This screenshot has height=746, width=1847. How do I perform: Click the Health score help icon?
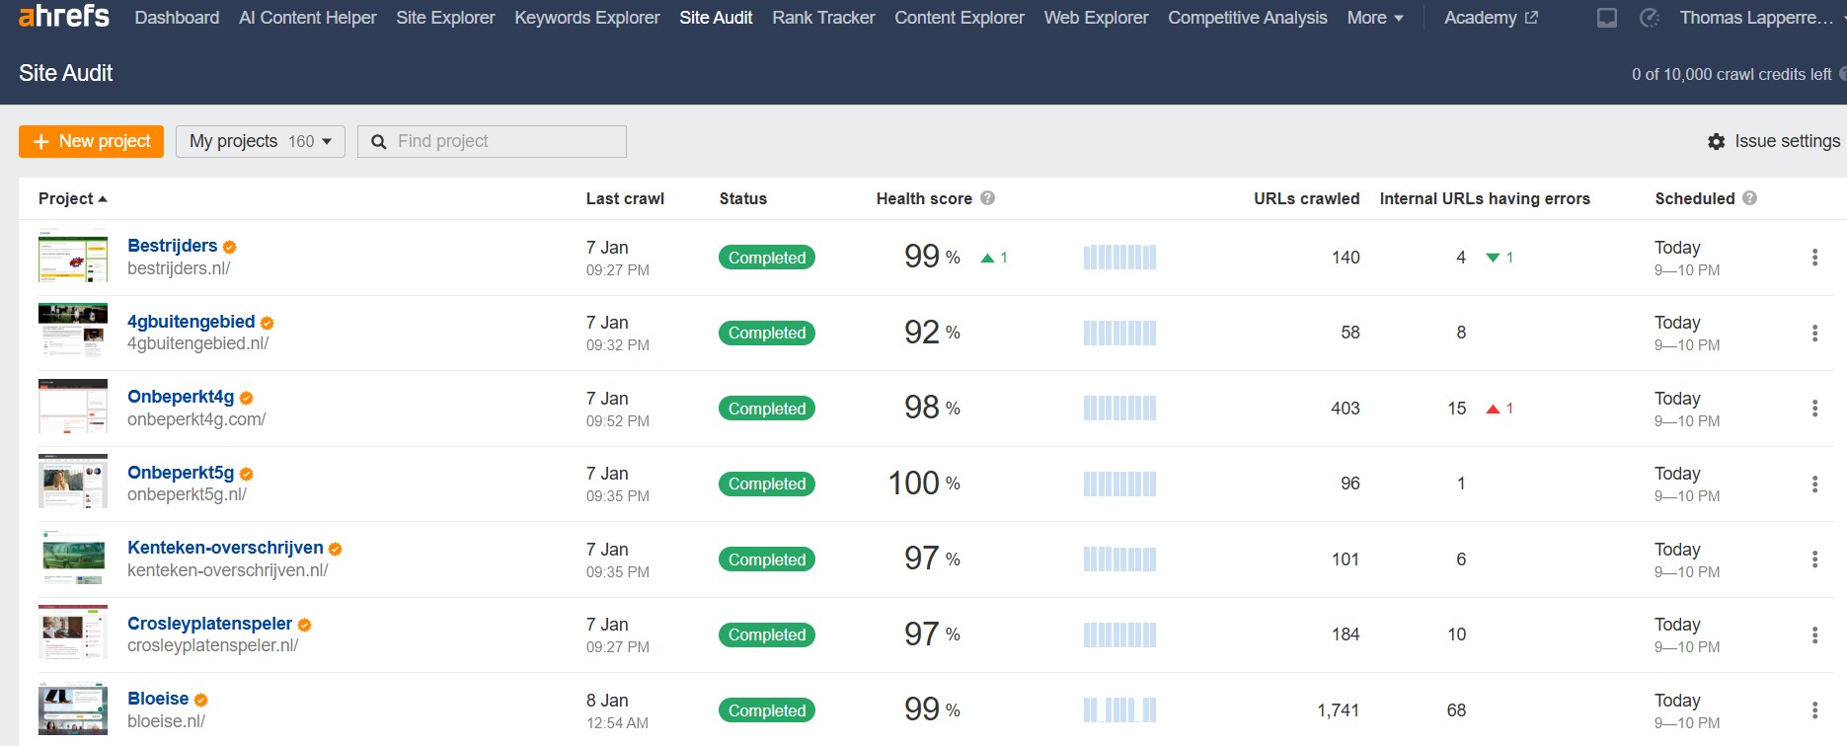987,198
